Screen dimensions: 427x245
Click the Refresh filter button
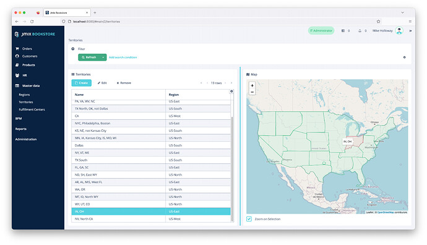[89, 58]
